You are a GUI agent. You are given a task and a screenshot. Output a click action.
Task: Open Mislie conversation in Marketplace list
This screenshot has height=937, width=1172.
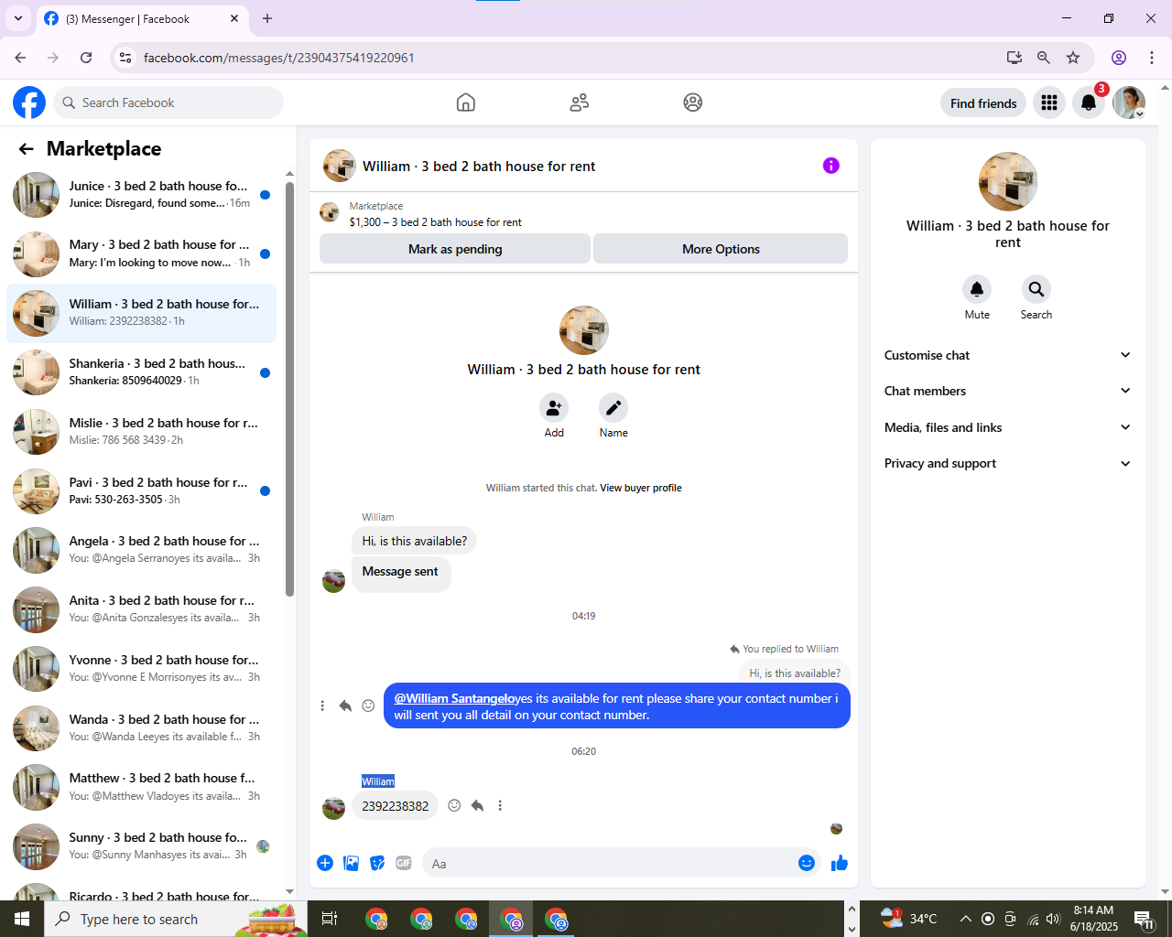point(142,432)
